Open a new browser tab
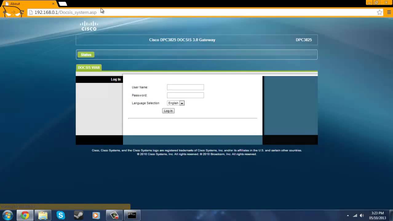Viewport: 393px width, 221px height. pyautogui.click(x=63, y=4)
